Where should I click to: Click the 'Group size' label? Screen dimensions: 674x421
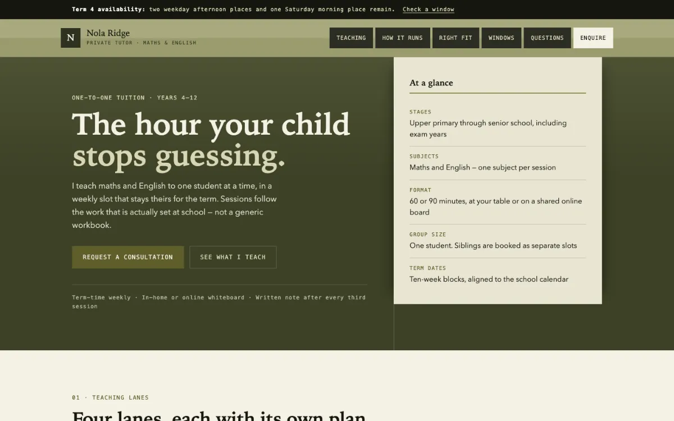(x=427, y=234)
